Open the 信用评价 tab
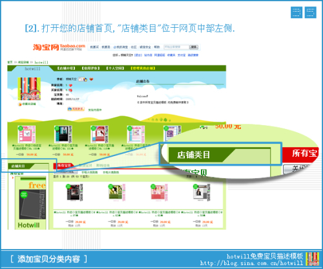This screenshot has width=323, height=269. point(90,68)
